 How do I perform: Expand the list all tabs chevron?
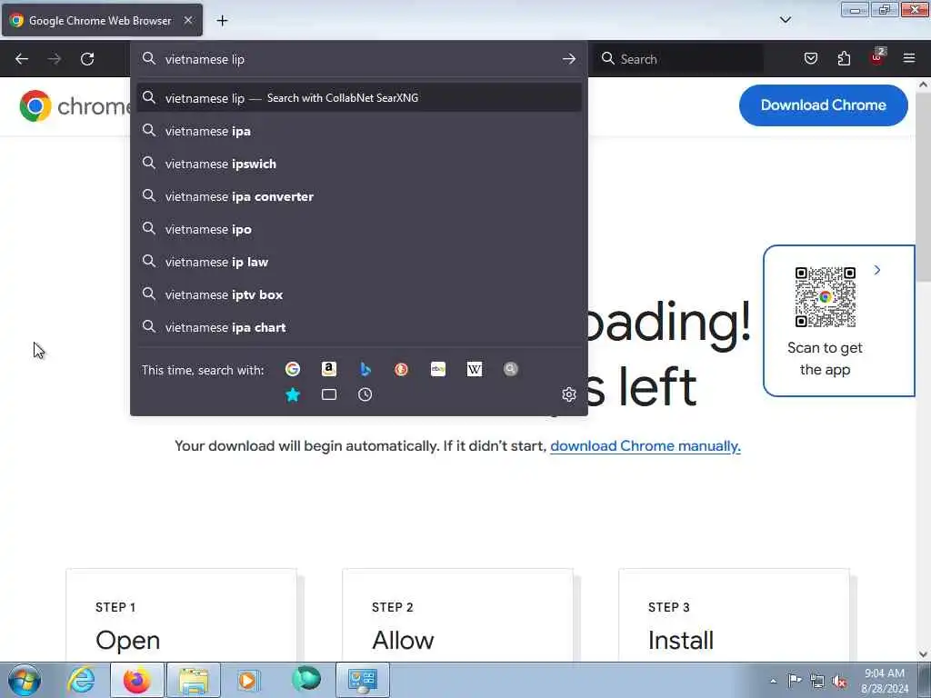[786, 20]
